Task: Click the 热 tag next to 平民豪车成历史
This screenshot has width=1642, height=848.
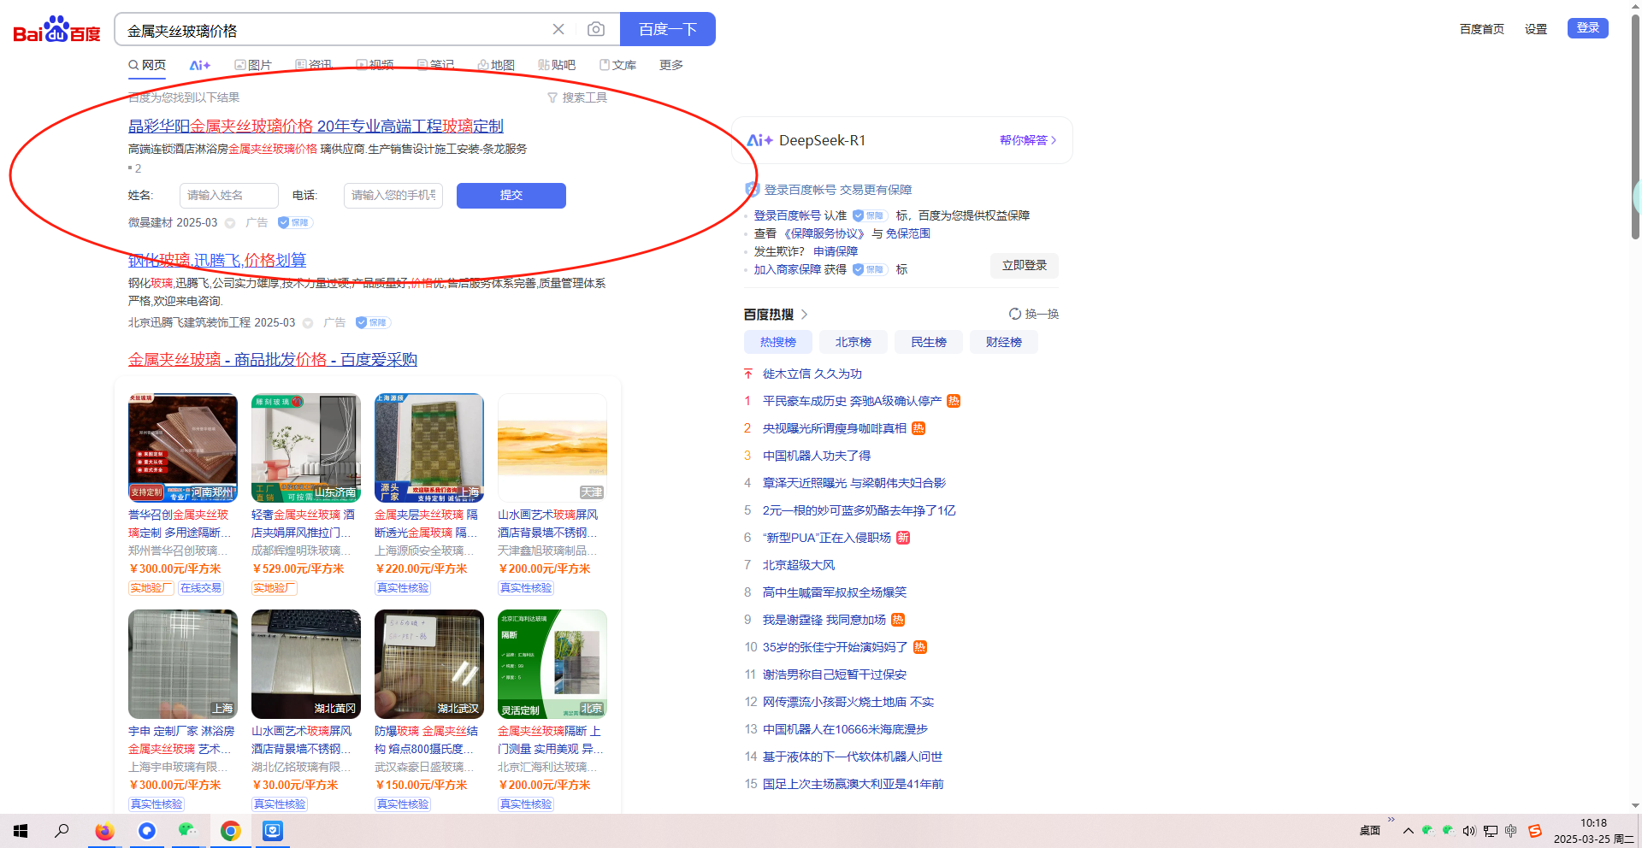Action: pyautogui.click(x=954, y=401)
